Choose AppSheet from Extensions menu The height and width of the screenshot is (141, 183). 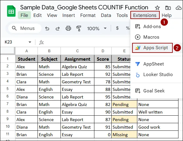pos(157,64)
